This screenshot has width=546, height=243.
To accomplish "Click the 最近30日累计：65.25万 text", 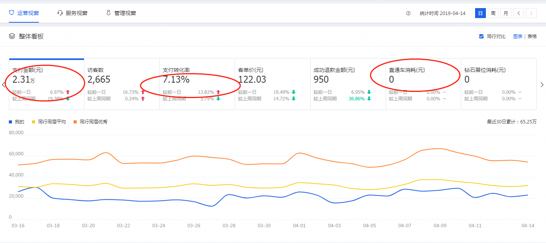I will click(512, 121).
